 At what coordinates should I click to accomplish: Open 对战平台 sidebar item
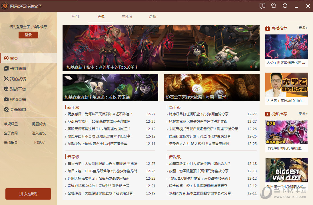(18, 89)
